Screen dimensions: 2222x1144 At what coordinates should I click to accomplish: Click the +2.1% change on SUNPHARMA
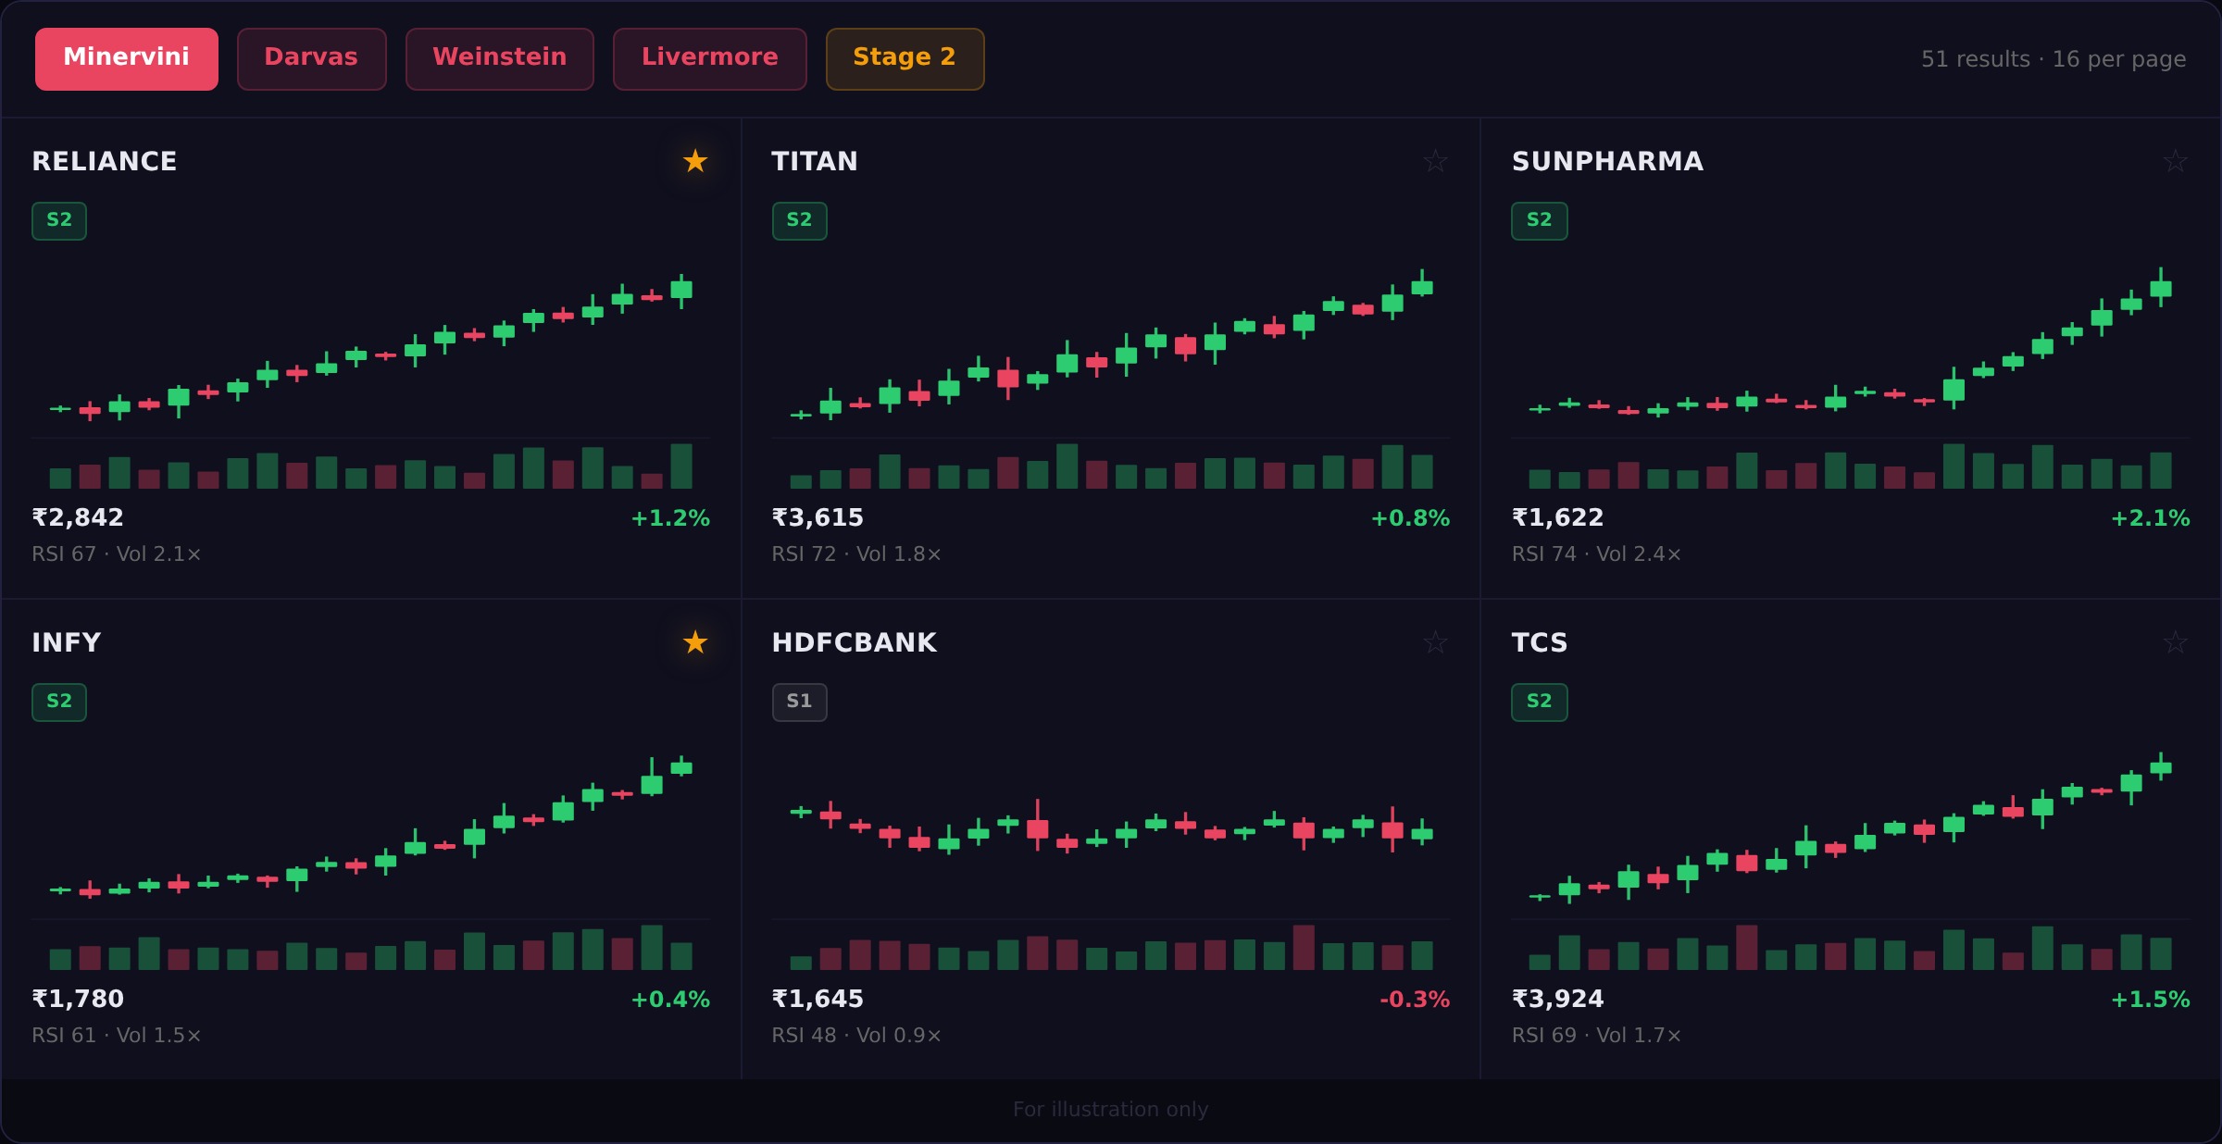click(2150, 518)
